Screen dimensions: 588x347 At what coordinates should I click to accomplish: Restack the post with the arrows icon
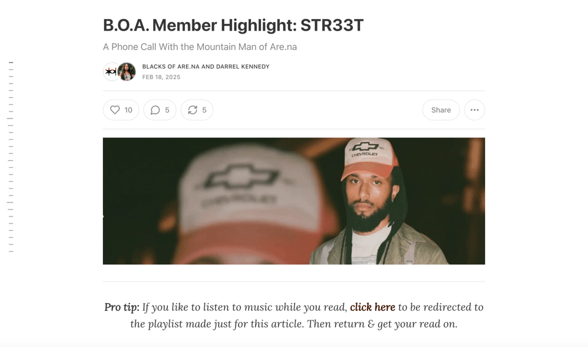[x=192, y=110]
